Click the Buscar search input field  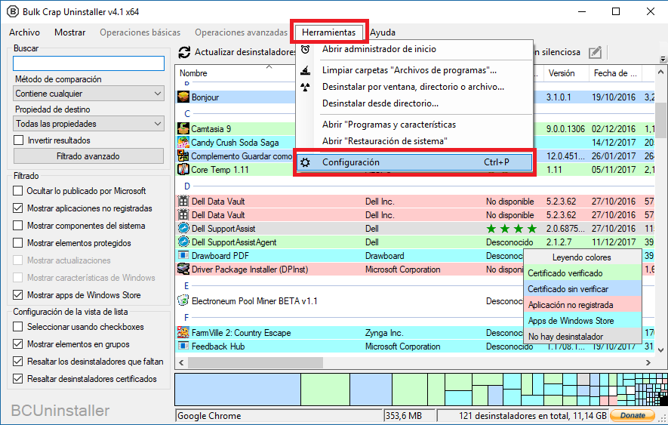pos(88,63)
